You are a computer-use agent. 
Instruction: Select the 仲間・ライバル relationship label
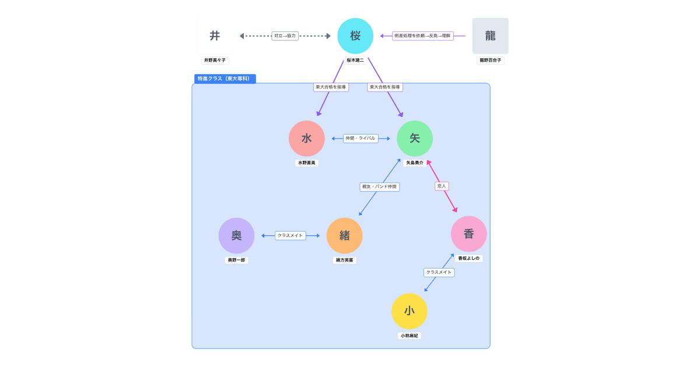point(360,139)
